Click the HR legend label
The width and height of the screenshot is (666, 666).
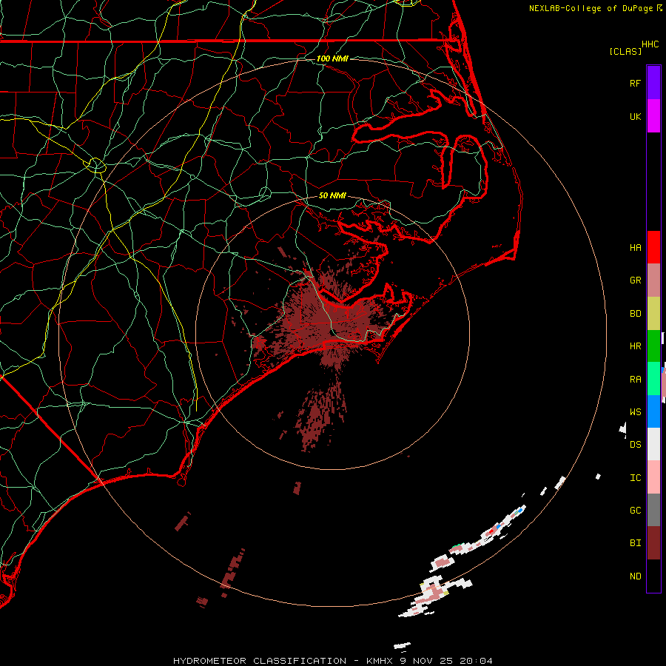tap(635, 346)
